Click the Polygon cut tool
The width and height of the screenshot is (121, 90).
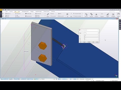click(8, 13)
